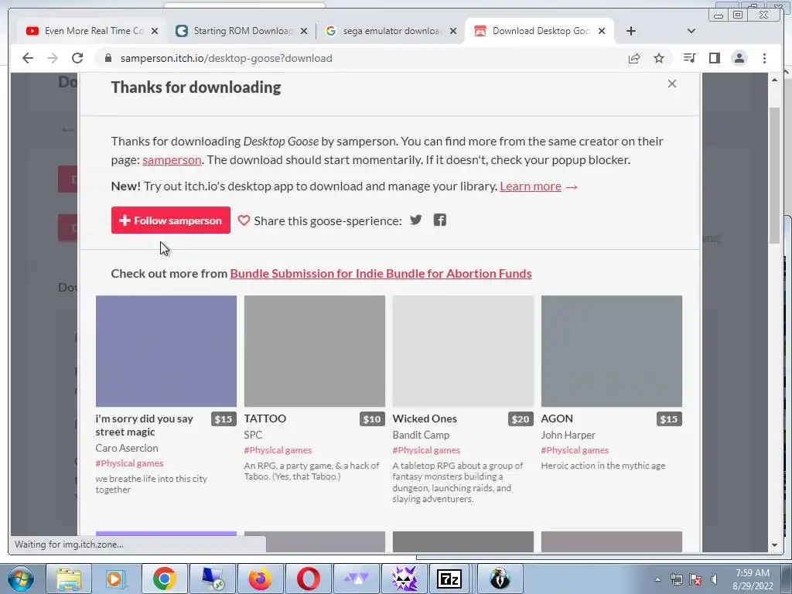This screenshot has width=792, height=594.
Task: Go back to the previous page
Action: click(x=28, y=58)
